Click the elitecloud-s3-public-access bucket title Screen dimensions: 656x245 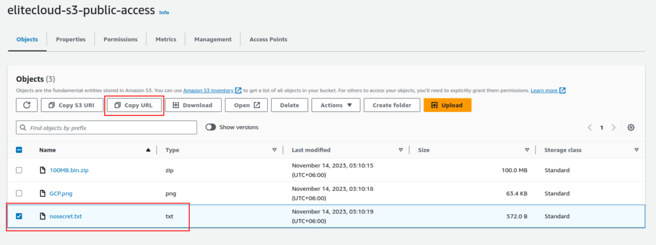81,10
